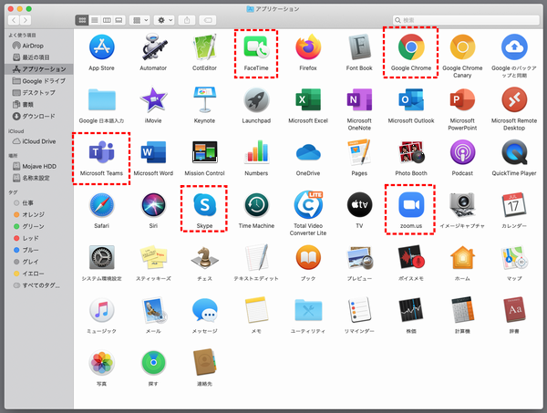Switch Finder to icon view
Image resolution: width=547 pixels, height=413 pixels.
point(82,20)
